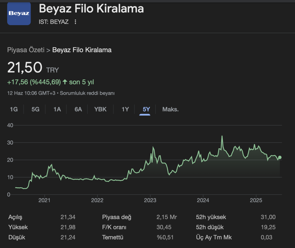Select the 1G time range tab

point(14,109)
